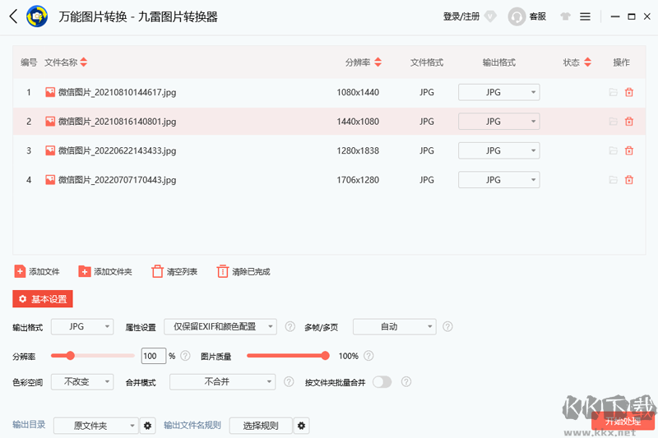The height and width of the screenshot is (438, 658).
Task: Click help icon next to 属性设置
Action: coord(290,327)
